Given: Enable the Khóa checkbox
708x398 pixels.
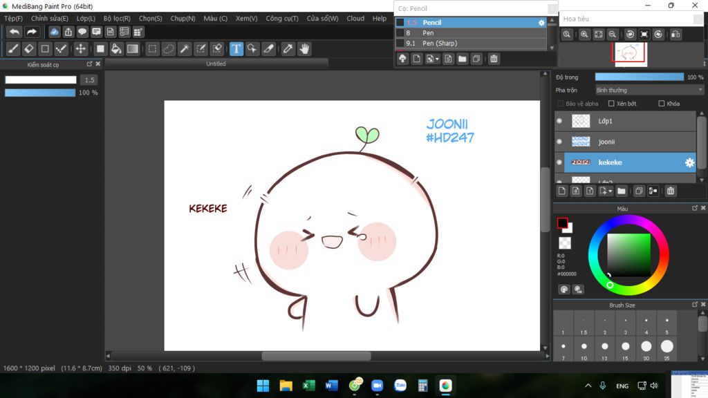Looking at the screenshot, I should point(662,104).
